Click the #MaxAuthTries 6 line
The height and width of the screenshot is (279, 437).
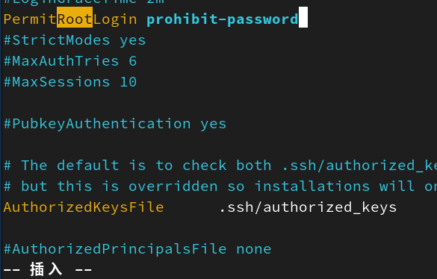[70, 61]
